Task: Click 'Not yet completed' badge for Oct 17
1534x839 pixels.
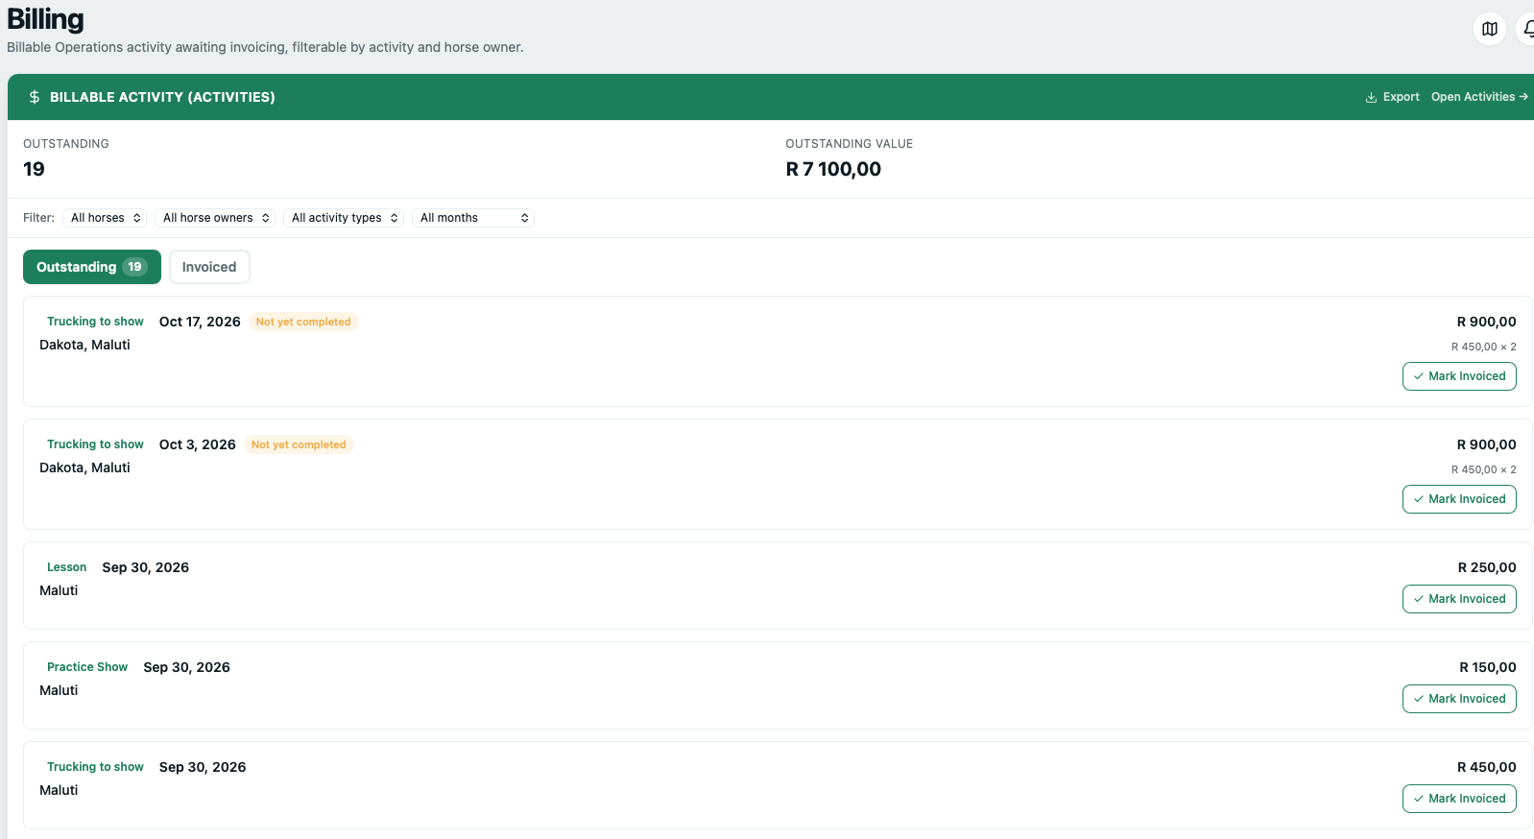Action: point(303,322)
